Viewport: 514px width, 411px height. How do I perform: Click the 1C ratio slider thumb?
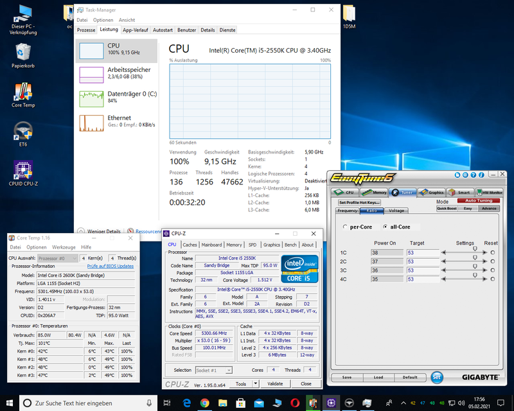pyautogui.click(x=475, y=249)
